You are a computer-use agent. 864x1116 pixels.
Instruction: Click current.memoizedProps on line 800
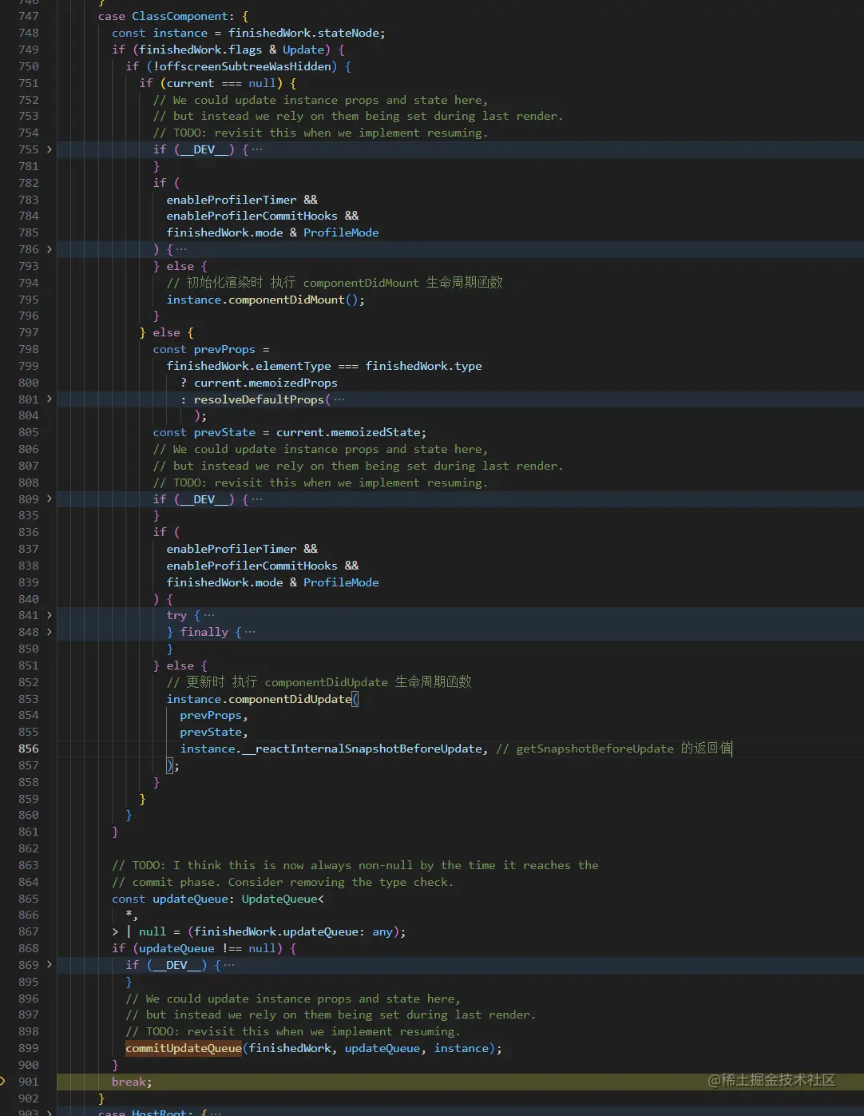[x=266, y=383]
